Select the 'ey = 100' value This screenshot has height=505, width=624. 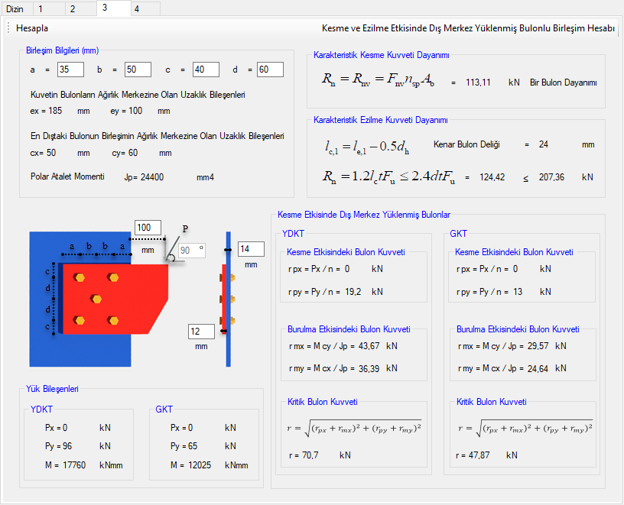point(126,111)
